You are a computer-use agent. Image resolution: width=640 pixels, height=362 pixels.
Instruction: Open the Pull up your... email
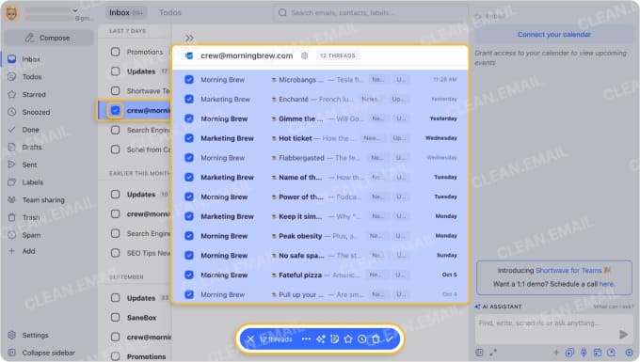321,294
